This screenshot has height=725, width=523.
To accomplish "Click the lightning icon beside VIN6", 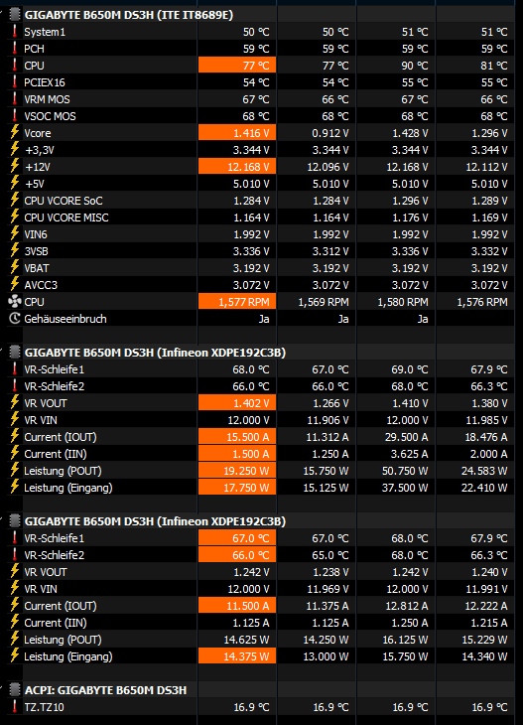I will point(15,233).
